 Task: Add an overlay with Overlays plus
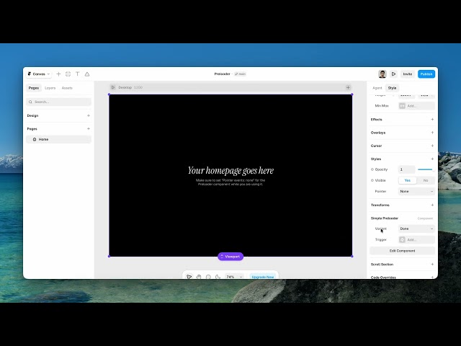click(432, 133)
